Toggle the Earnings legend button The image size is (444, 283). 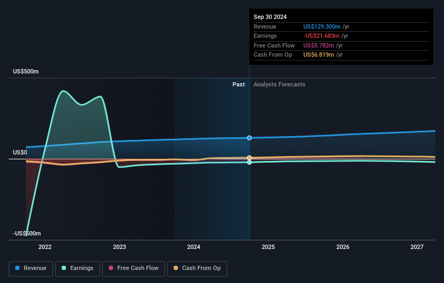77,268
